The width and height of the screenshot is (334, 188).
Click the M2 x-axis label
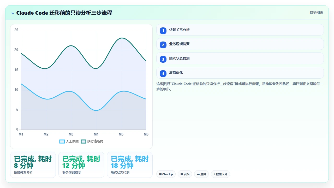point(46,134)
